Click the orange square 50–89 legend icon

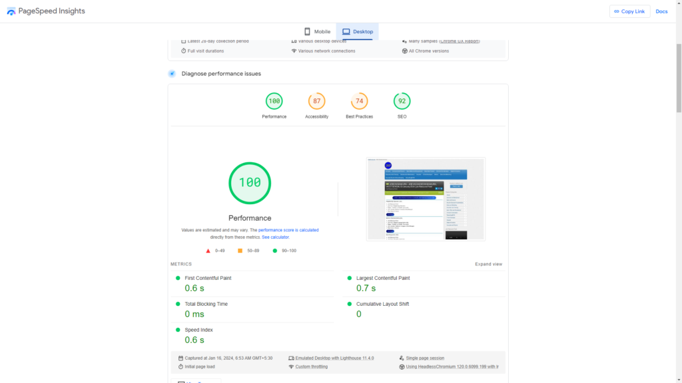(x=240, y=251)
